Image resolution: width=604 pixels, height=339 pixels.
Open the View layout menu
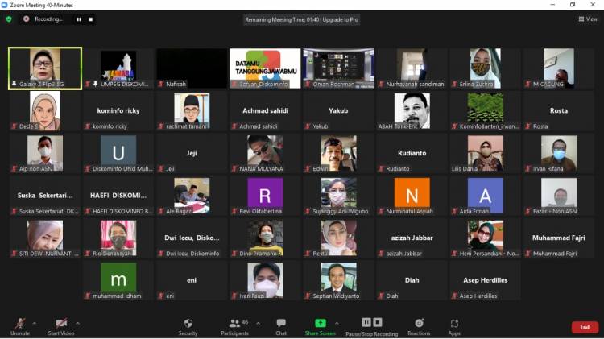pos(587,19)
